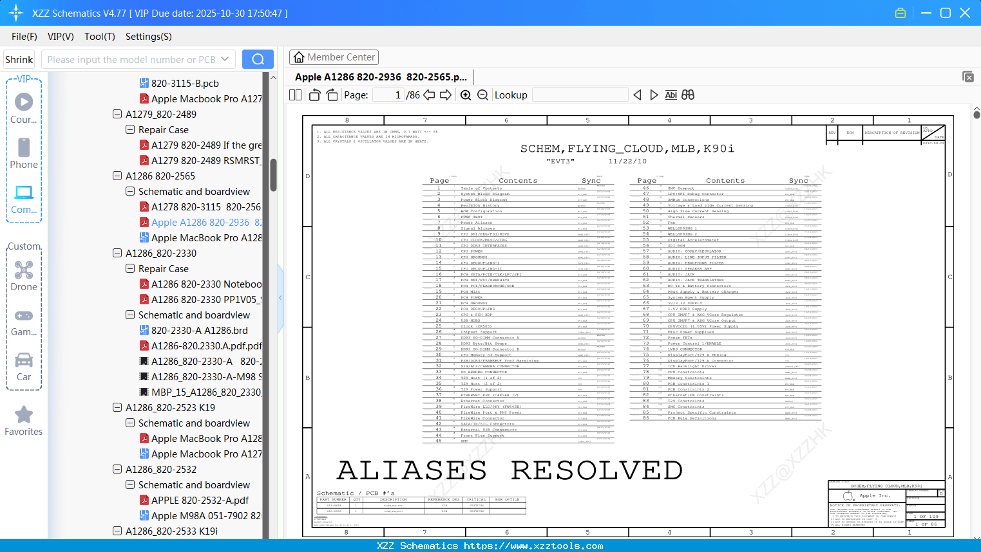981x552 pixels.
Task: Collapse the A1286_820-2523 K19 tree node
Action: tap(117, 407)
